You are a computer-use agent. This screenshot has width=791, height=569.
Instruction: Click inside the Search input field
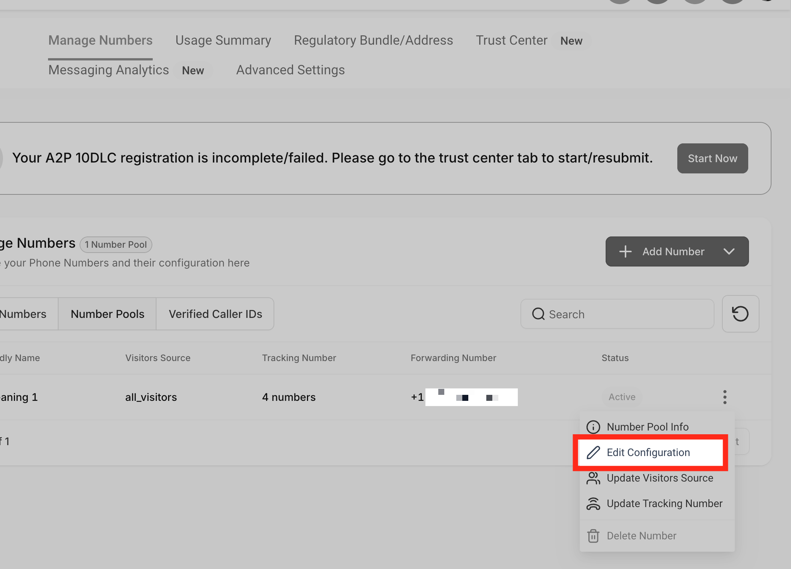coord(627,314)
